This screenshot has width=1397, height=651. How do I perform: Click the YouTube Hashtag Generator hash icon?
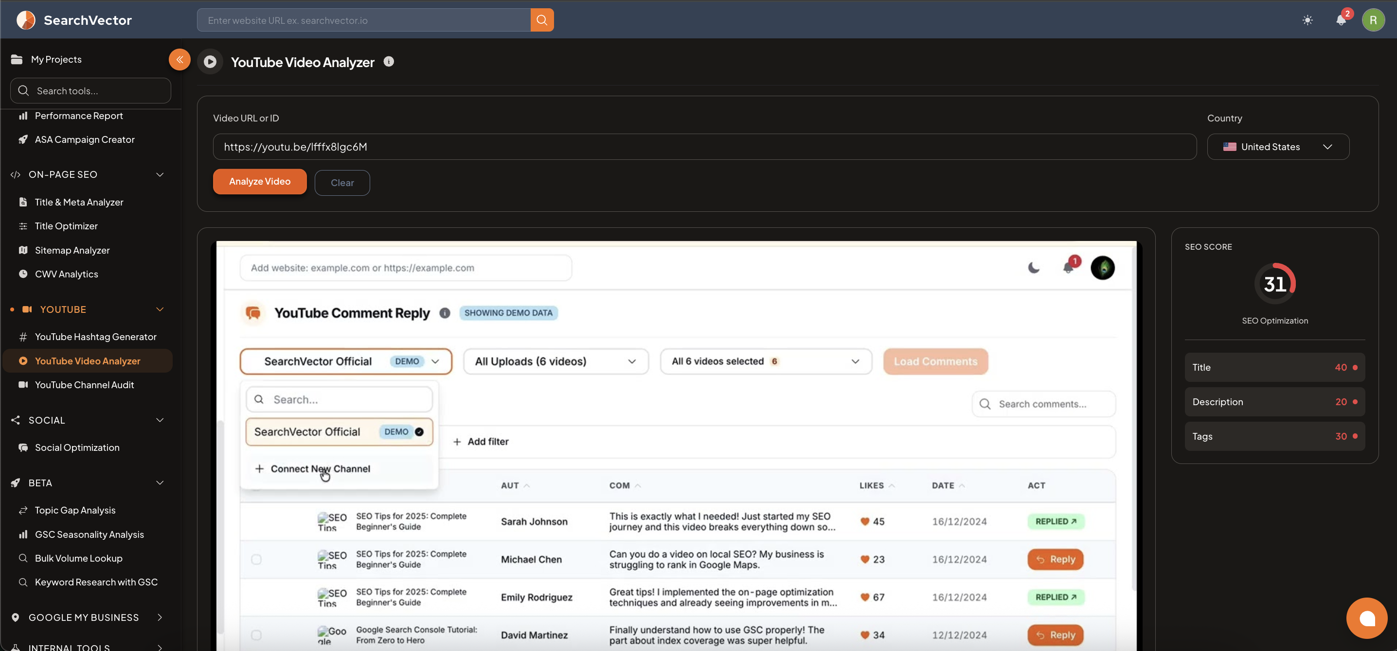23,337
